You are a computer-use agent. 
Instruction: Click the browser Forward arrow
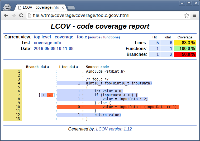(x=13, y=15)
